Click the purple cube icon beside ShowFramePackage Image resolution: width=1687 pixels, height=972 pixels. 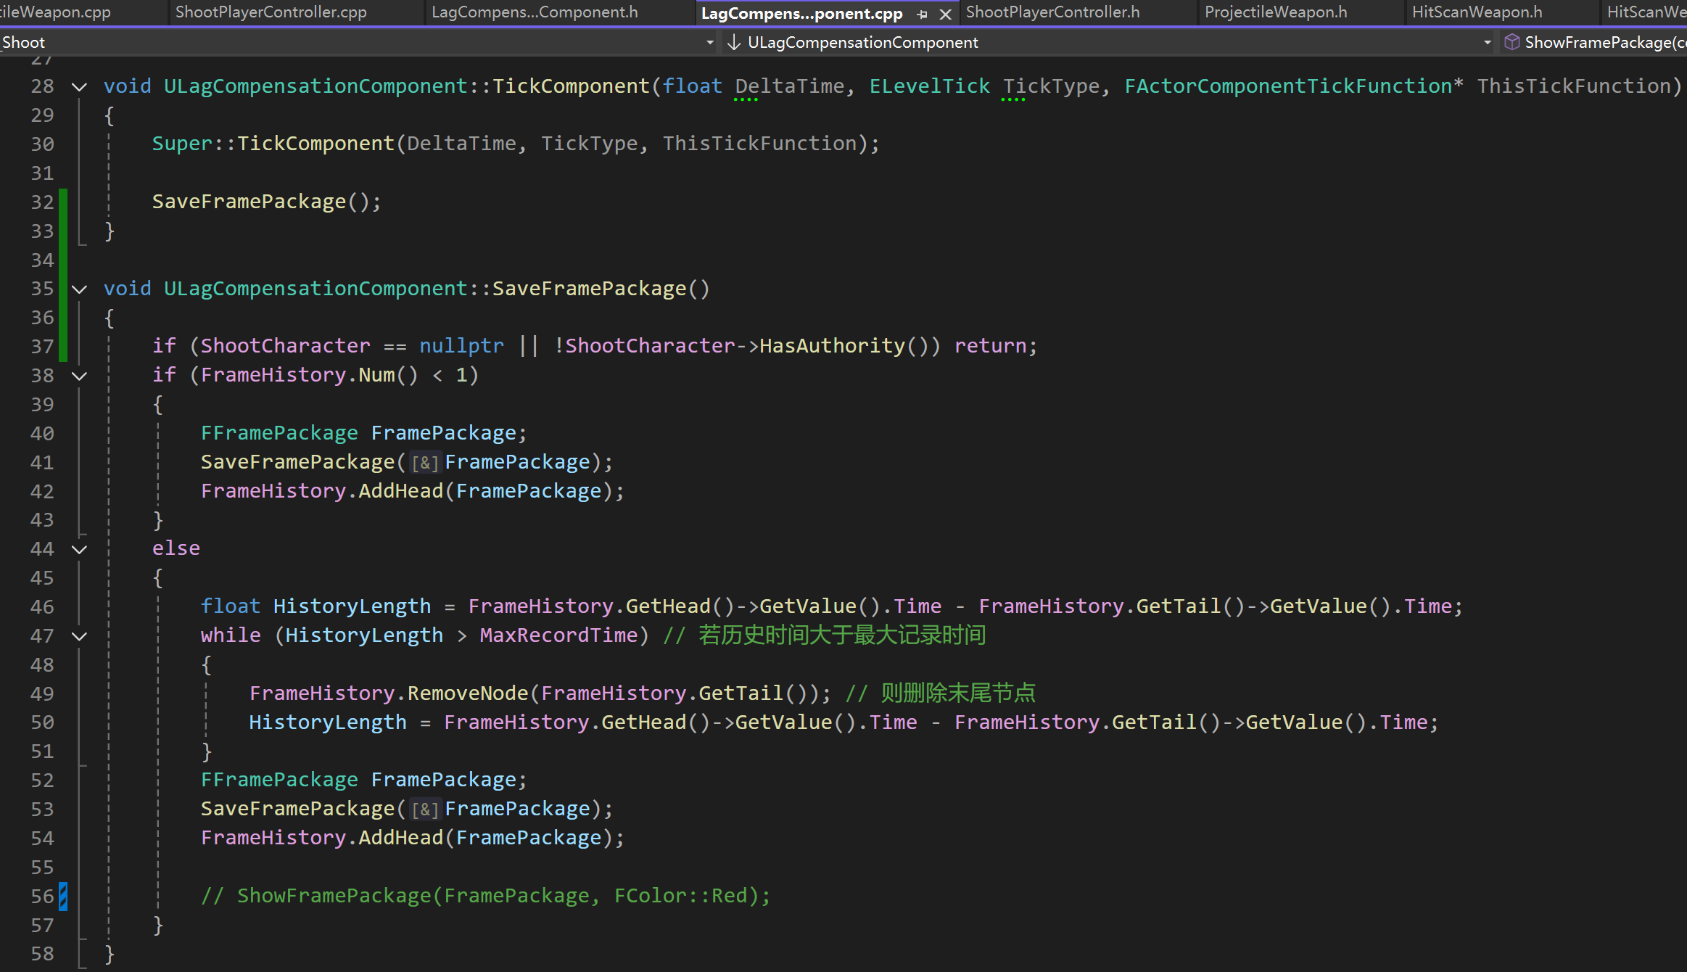(1511, 42)
